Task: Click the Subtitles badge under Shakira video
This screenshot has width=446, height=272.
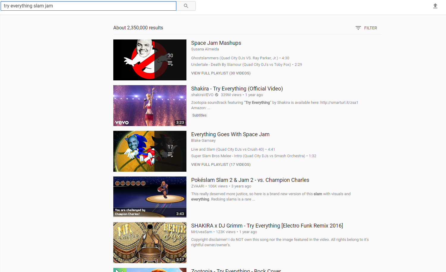Action: pyautogui.click(x=199, y=115)
